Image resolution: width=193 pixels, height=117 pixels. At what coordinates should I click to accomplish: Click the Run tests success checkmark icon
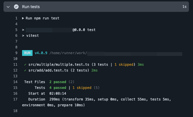[16, 7]
